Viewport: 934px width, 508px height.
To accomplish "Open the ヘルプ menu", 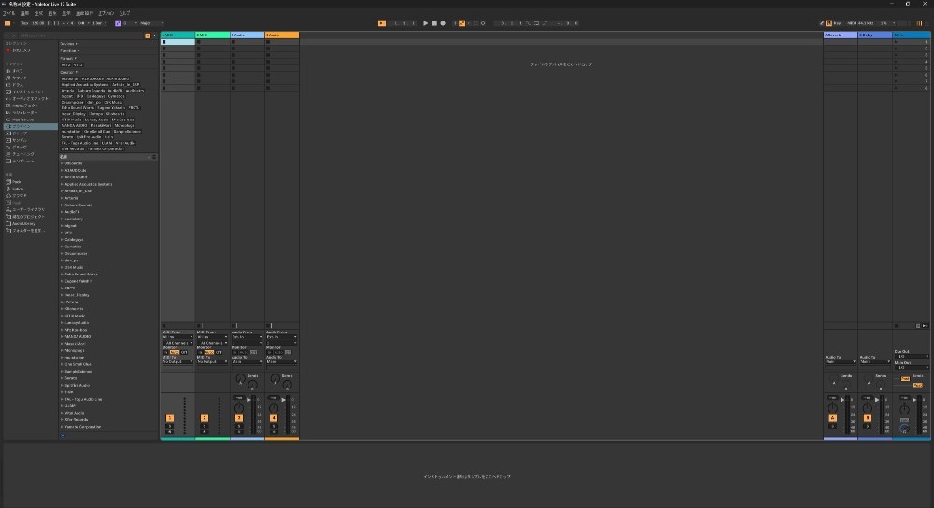I will [124, 13].
